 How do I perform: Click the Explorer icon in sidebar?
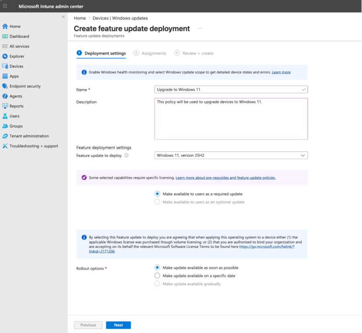pos(5,56)
